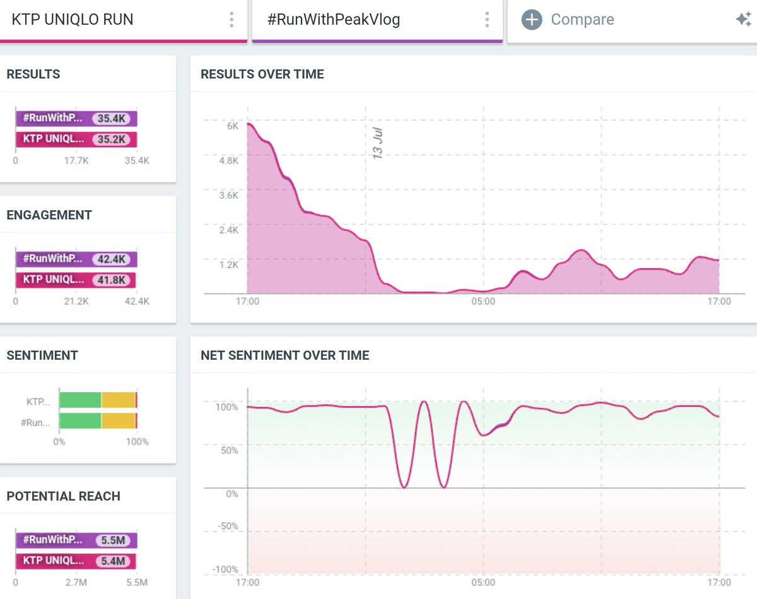Click the 4.8K axis label
This screenshot has height=599, width=757.
[x=228, y=160]
